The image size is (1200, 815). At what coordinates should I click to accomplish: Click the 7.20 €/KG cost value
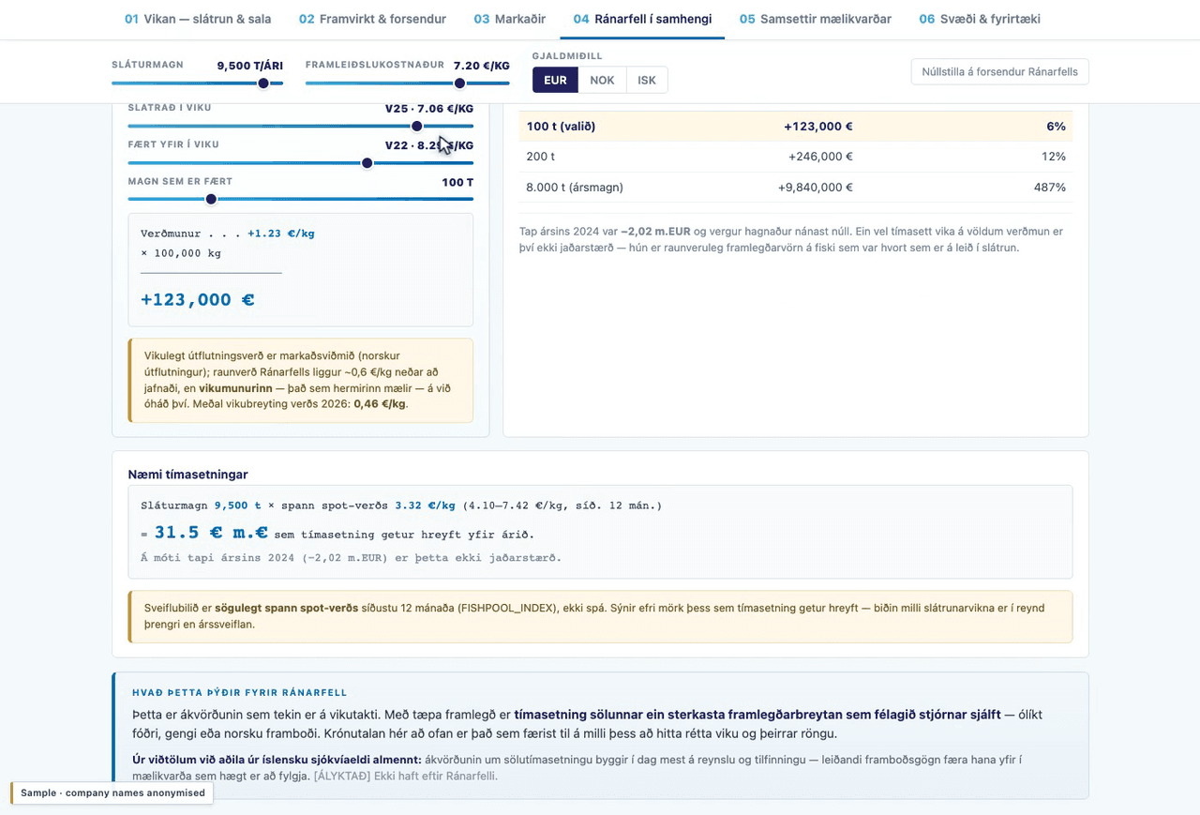482,66
